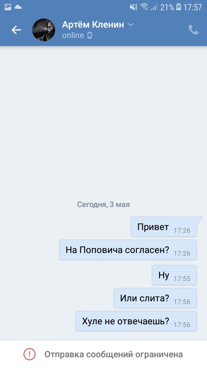Screen dimensions: 207x368
Task: Expand the chevron next to the contact name
Action: 131,25
